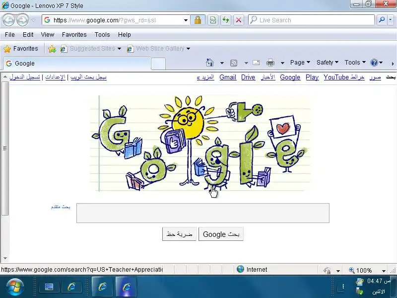Click the green Refresh arrows icon
The height and width of the screenshot is (298, 397).
(226, 20)
